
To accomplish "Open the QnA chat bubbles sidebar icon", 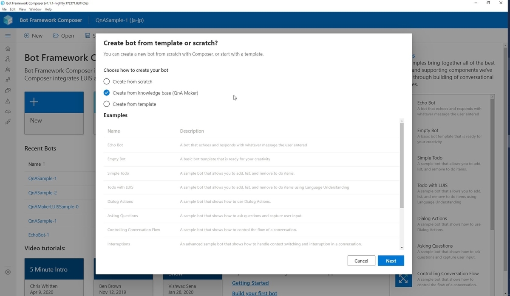I will pyautogui.click(x=8, y=90).
